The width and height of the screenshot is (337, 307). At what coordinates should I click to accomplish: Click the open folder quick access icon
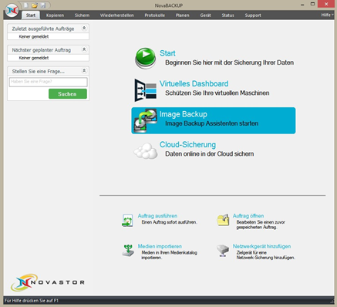coord(35,5)
